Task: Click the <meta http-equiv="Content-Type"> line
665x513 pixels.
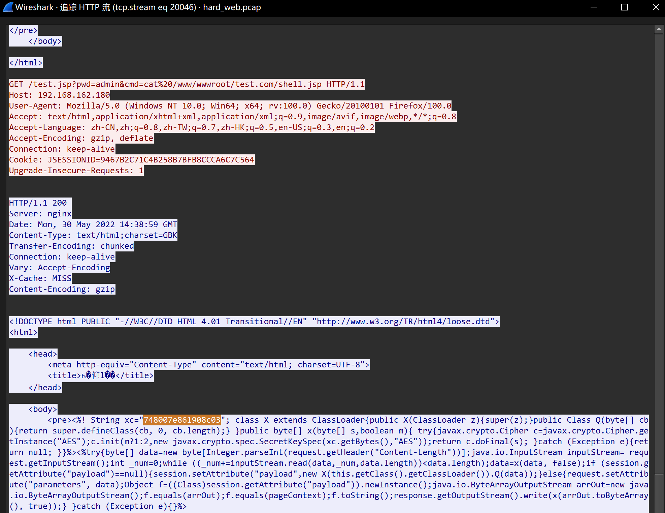Action: point(209,365)
